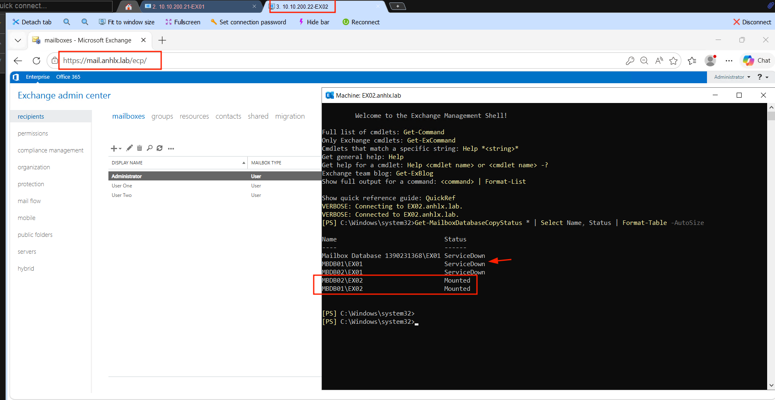Open the Administrator account dropdown
The height and width of the screenshot is (400, 775).
click(732, 77)
